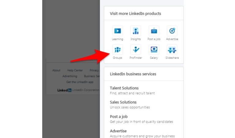Select the Post a job briefcase icon
Viewport: 235px width, 138px height.
point(154,31)
